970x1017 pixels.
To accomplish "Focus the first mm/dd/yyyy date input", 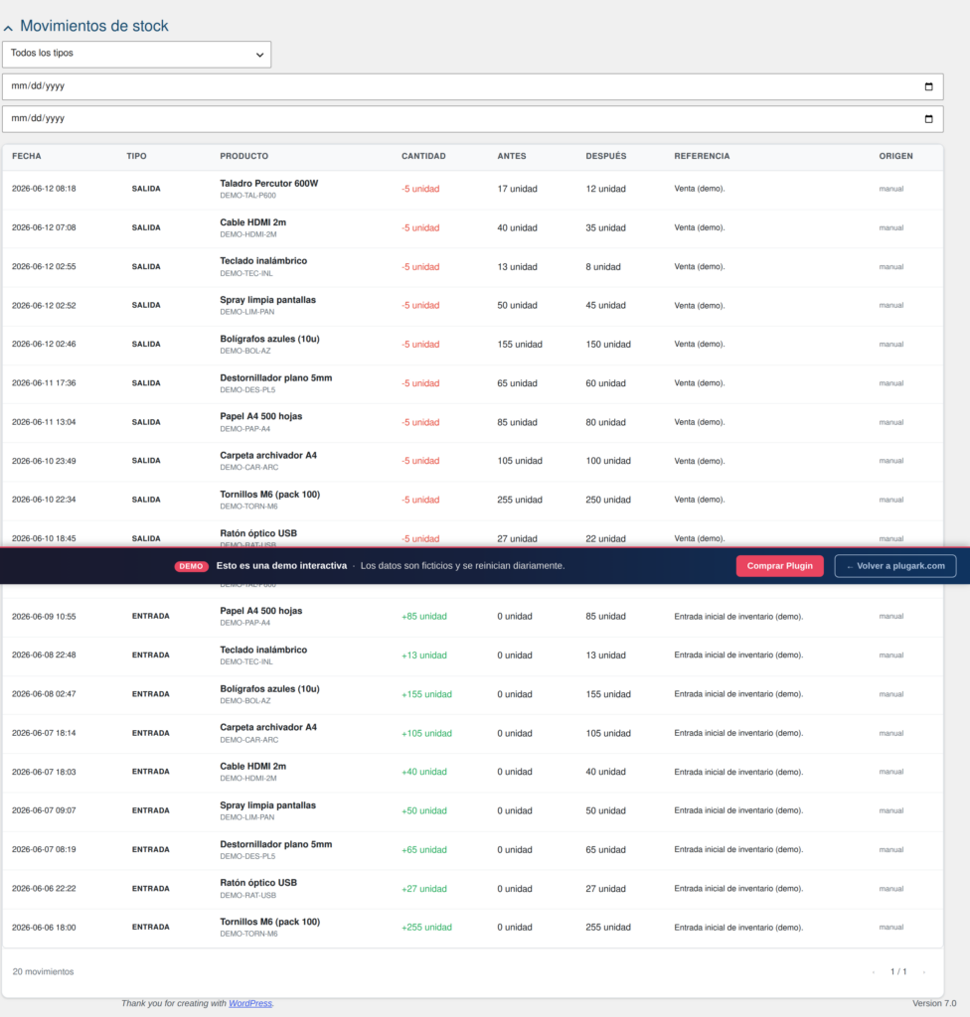I will tap(473, 86).
